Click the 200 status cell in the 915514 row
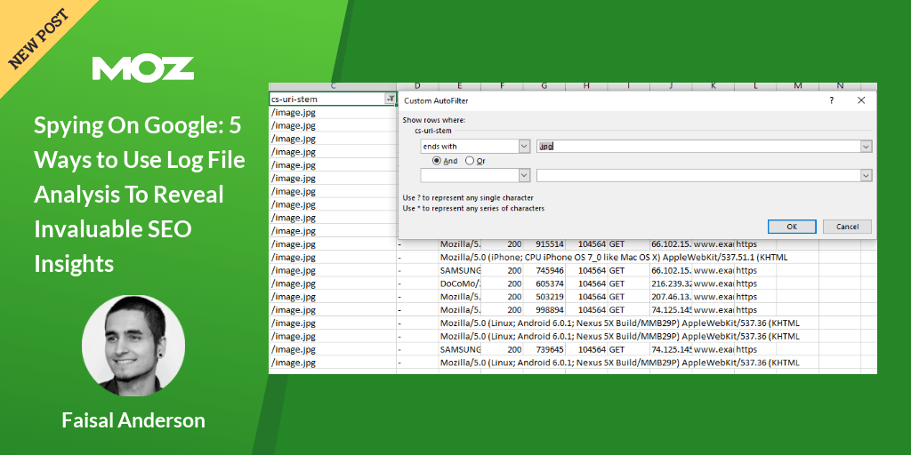 (502, 244)
